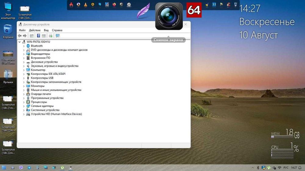
Task: Click the CCleaner red icon in the dock
Action: pos(228,5)
